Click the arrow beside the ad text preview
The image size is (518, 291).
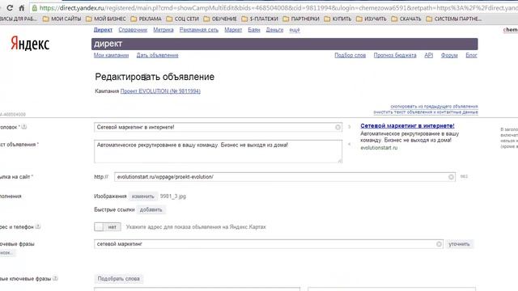(x=349, y=144)
